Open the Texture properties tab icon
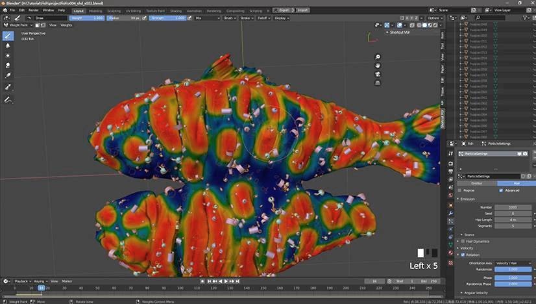Screen dimensions: 536x304 [450, 263]
